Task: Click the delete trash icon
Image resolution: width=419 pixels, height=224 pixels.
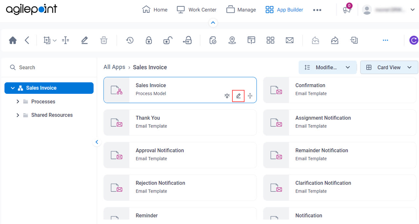Action: pos(103,40)
